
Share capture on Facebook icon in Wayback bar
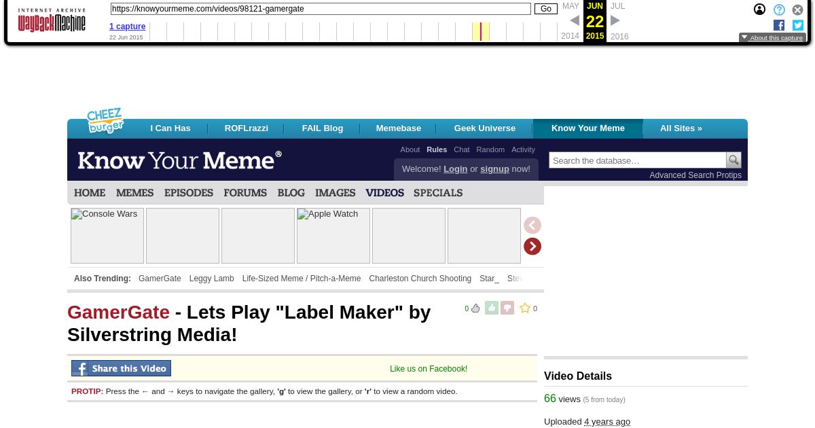[779, 25]
